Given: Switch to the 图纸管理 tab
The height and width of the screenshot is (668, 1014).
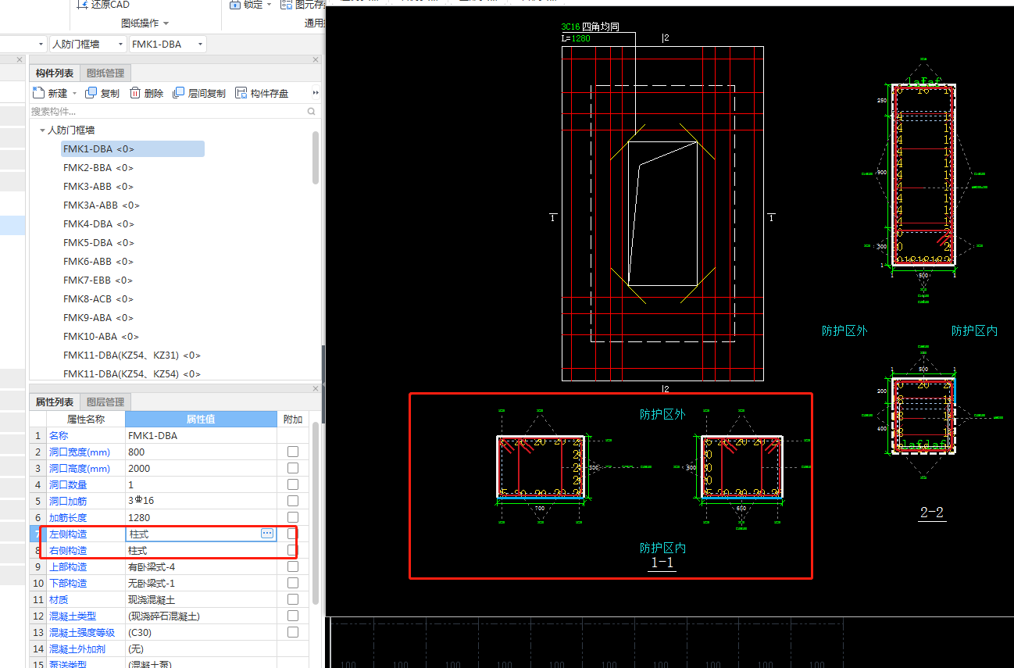Looking at the screenshot, I should click(105, 73).
